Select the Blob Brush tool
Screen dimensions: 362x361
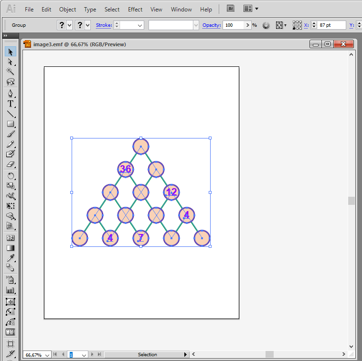pos(11,154)
